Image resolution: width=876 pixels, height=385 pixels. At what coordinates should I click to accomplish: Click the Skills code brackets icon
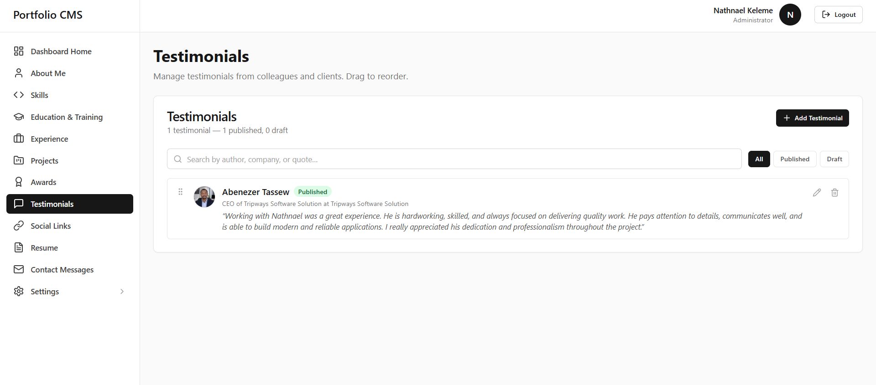19,95
